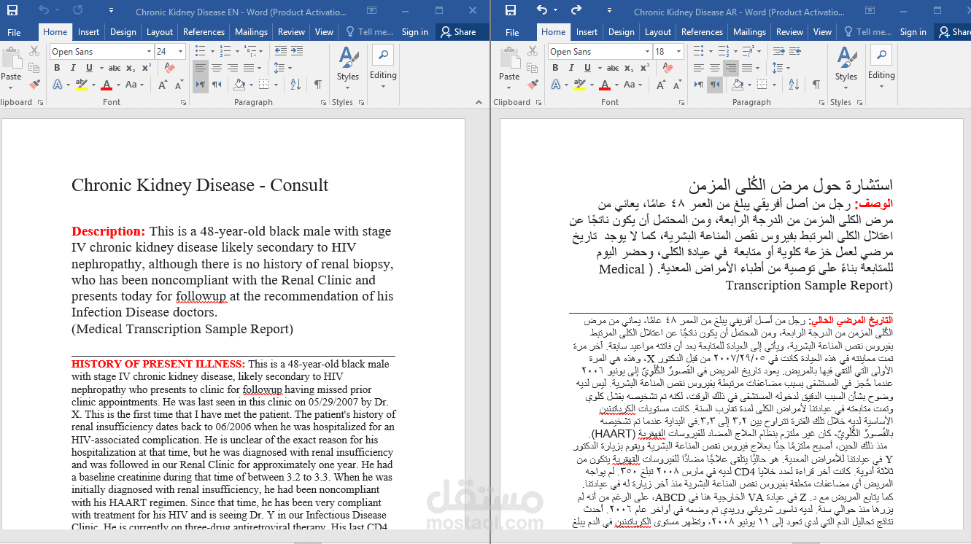Open Font dialog launcher in EN window
Image resolution: width=971 pixels, height=544 pixels.
tap(183, 103)
